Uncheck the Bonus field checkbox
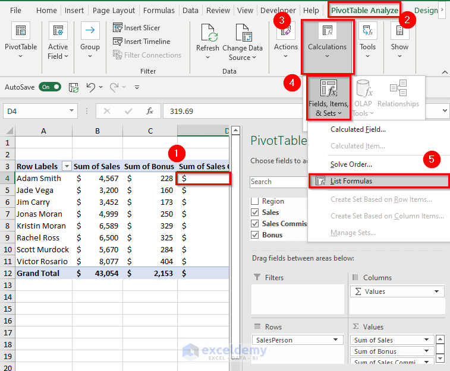 click(x=254, y=235)
